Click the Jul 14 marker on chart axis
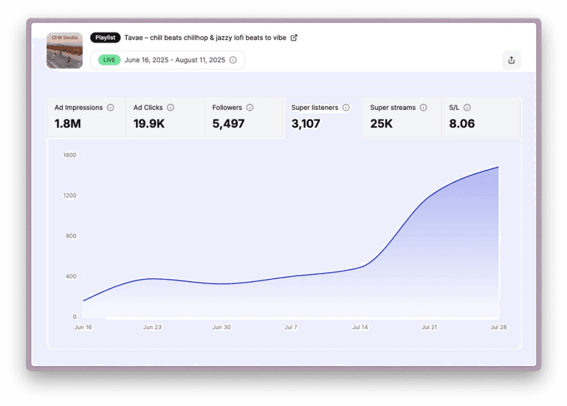The height and width of the screenshot is (406, 567). click(360, 327)
